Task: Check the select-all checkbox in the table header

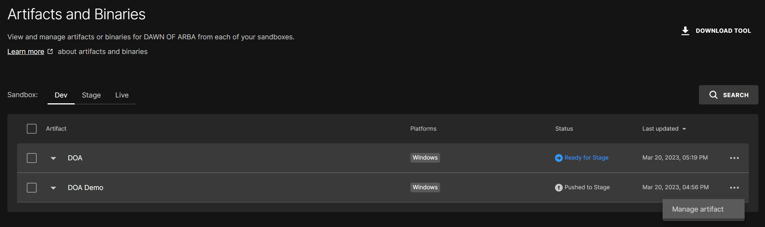Action: [31, 128]
